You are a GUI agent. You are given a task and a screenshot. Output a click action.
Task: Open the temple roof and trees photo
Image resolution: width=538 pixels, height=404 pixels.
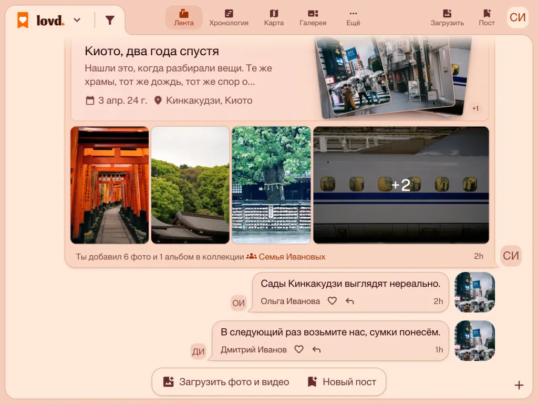tap(190, 185)
